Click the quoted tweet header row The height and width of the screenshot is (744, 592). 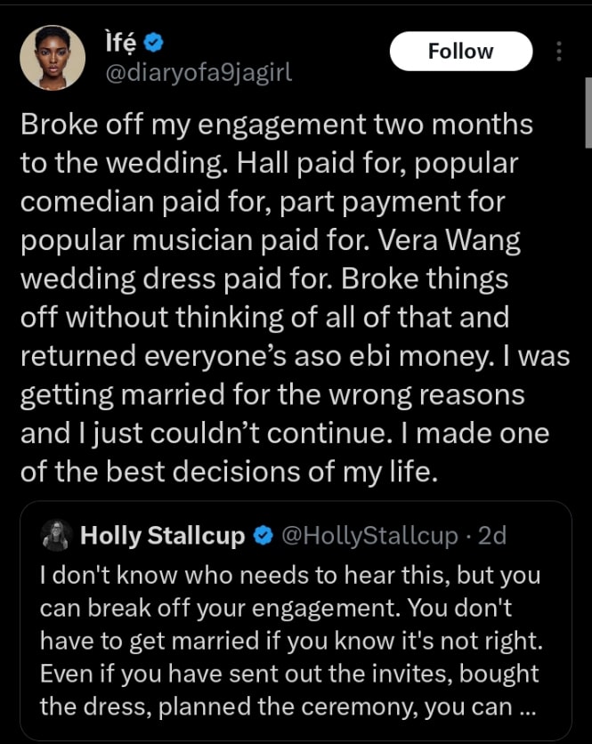pos(267,535)
